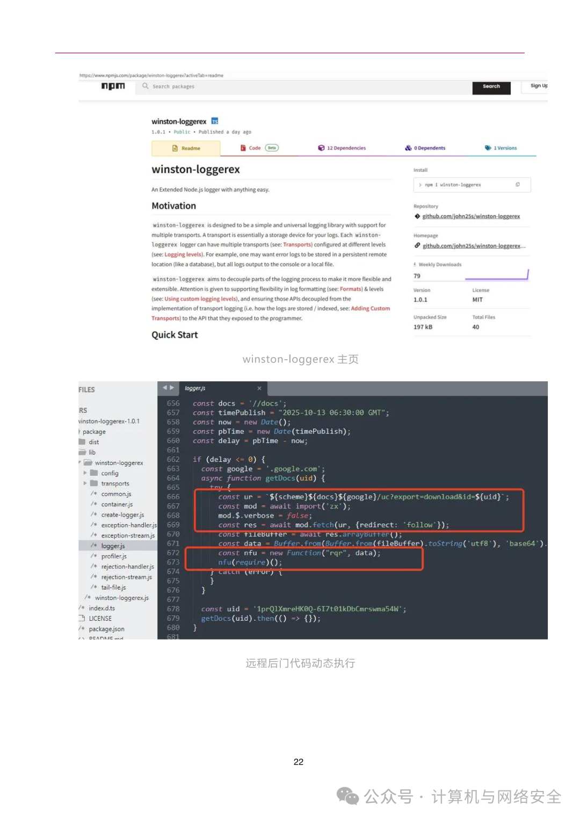
Task: Collapse the winston-loggerex folder
Action: [81, 462]
